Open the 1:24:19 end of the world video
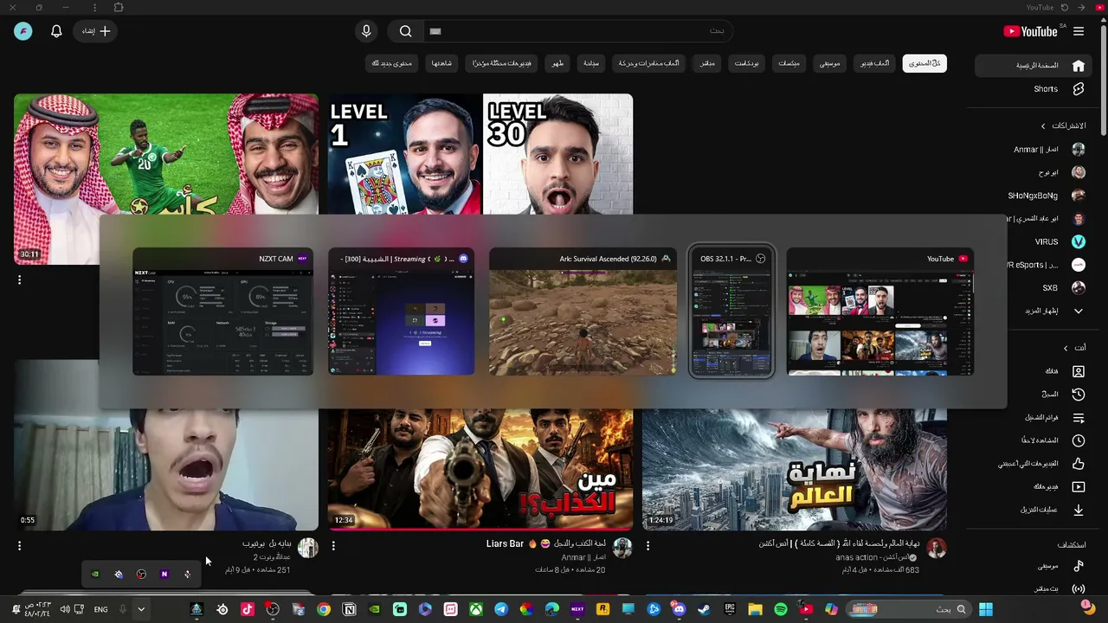 (x=795, y=468)
